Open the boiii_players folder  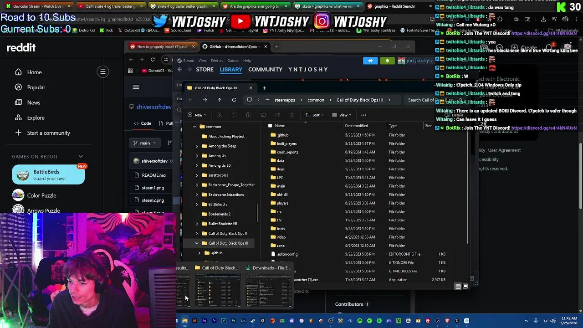[x=286, y=143]
